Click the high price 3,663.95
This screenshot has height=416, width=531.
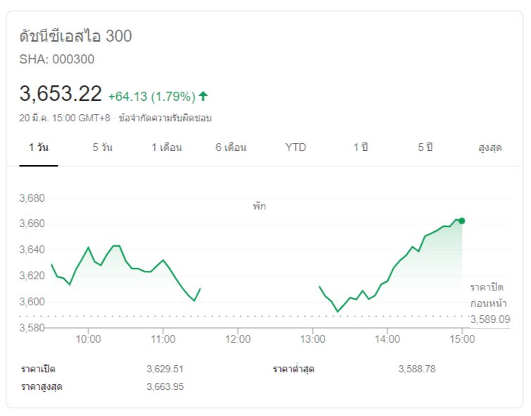(165, 386)
